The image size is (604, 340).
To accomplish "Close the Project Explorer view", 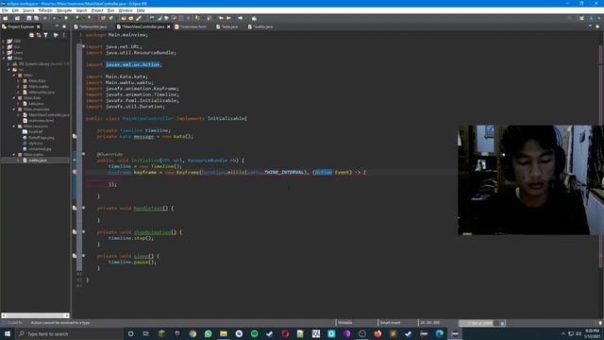I will coord(38,26).
